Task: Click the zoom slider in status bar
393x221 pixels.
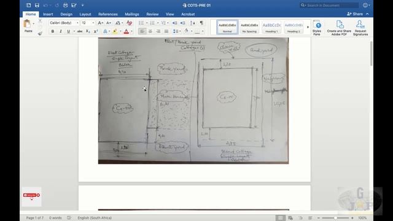Action: click(x=335, y=218)
